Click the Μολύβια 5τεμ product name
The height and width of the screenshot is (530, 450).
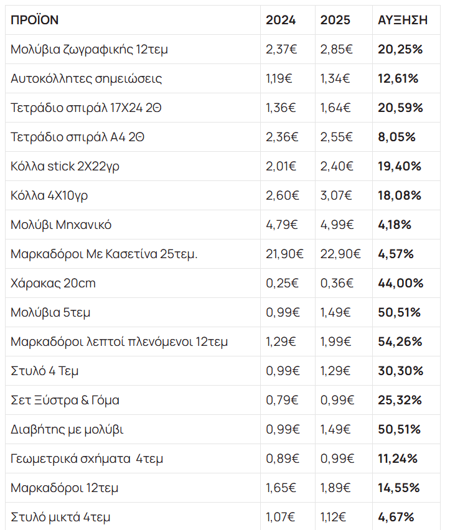[x=50, y=312]
